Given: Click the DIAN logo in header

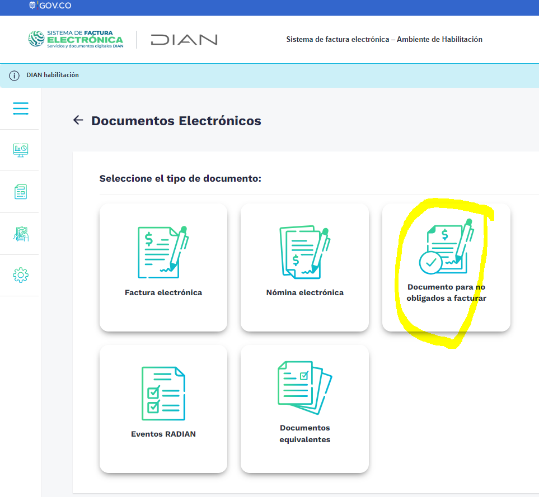Looking at the screenshot, I should pos(184,40).
